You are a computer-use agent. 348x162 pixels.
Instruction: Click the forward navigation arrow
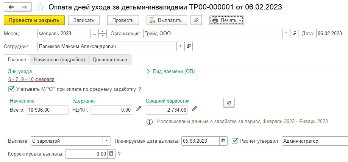coord(24,7)
